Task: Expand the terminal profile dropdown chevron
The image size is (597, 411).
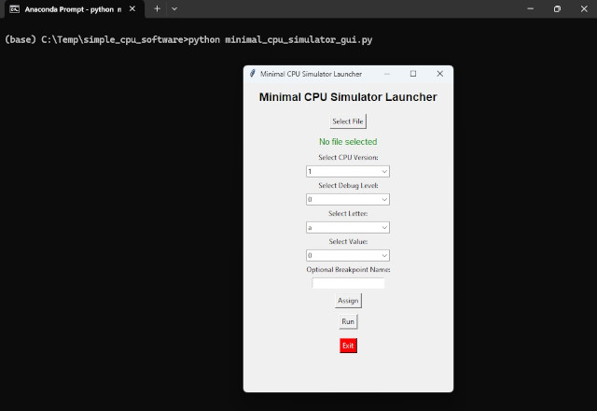Action: (174, 8)
